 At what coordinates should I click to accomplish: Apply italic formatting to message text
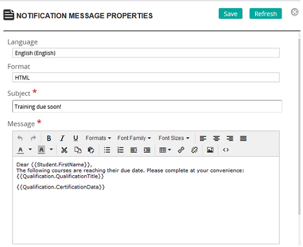[x=62, y=138]
